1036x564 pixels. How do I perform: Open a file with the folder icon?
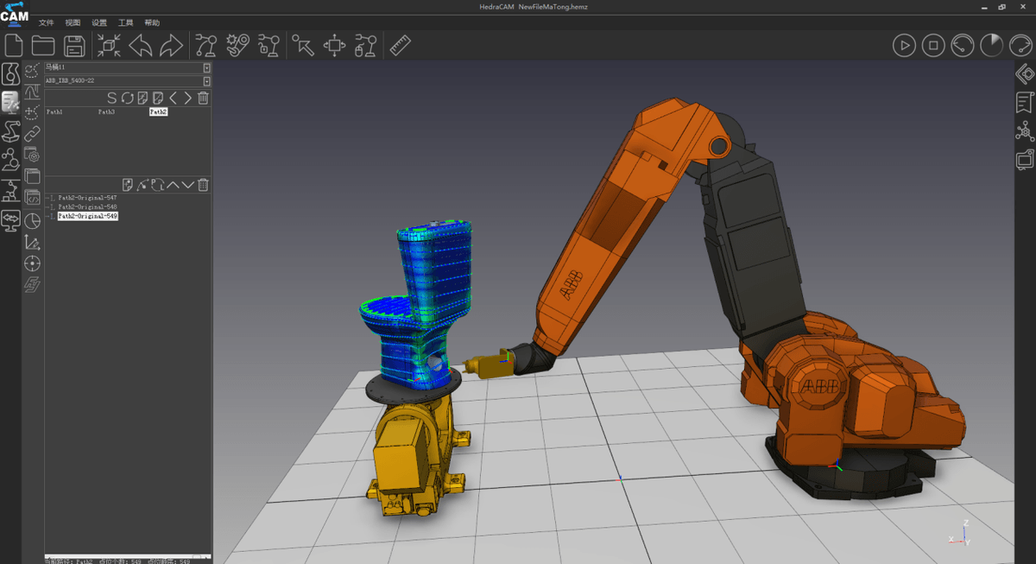point(43,45)
